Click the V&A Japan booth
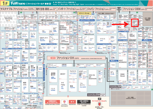The image size is (153, 109). coord(40,54)
